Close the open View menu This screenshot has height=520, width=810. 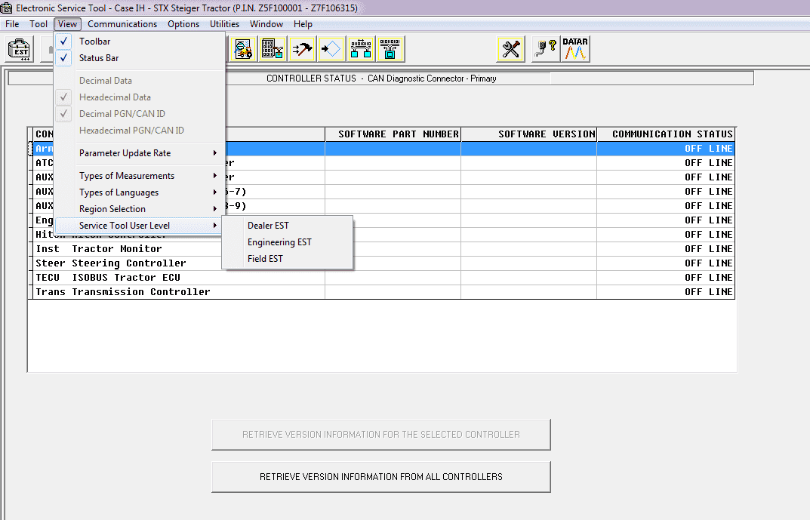pos(67,23)
